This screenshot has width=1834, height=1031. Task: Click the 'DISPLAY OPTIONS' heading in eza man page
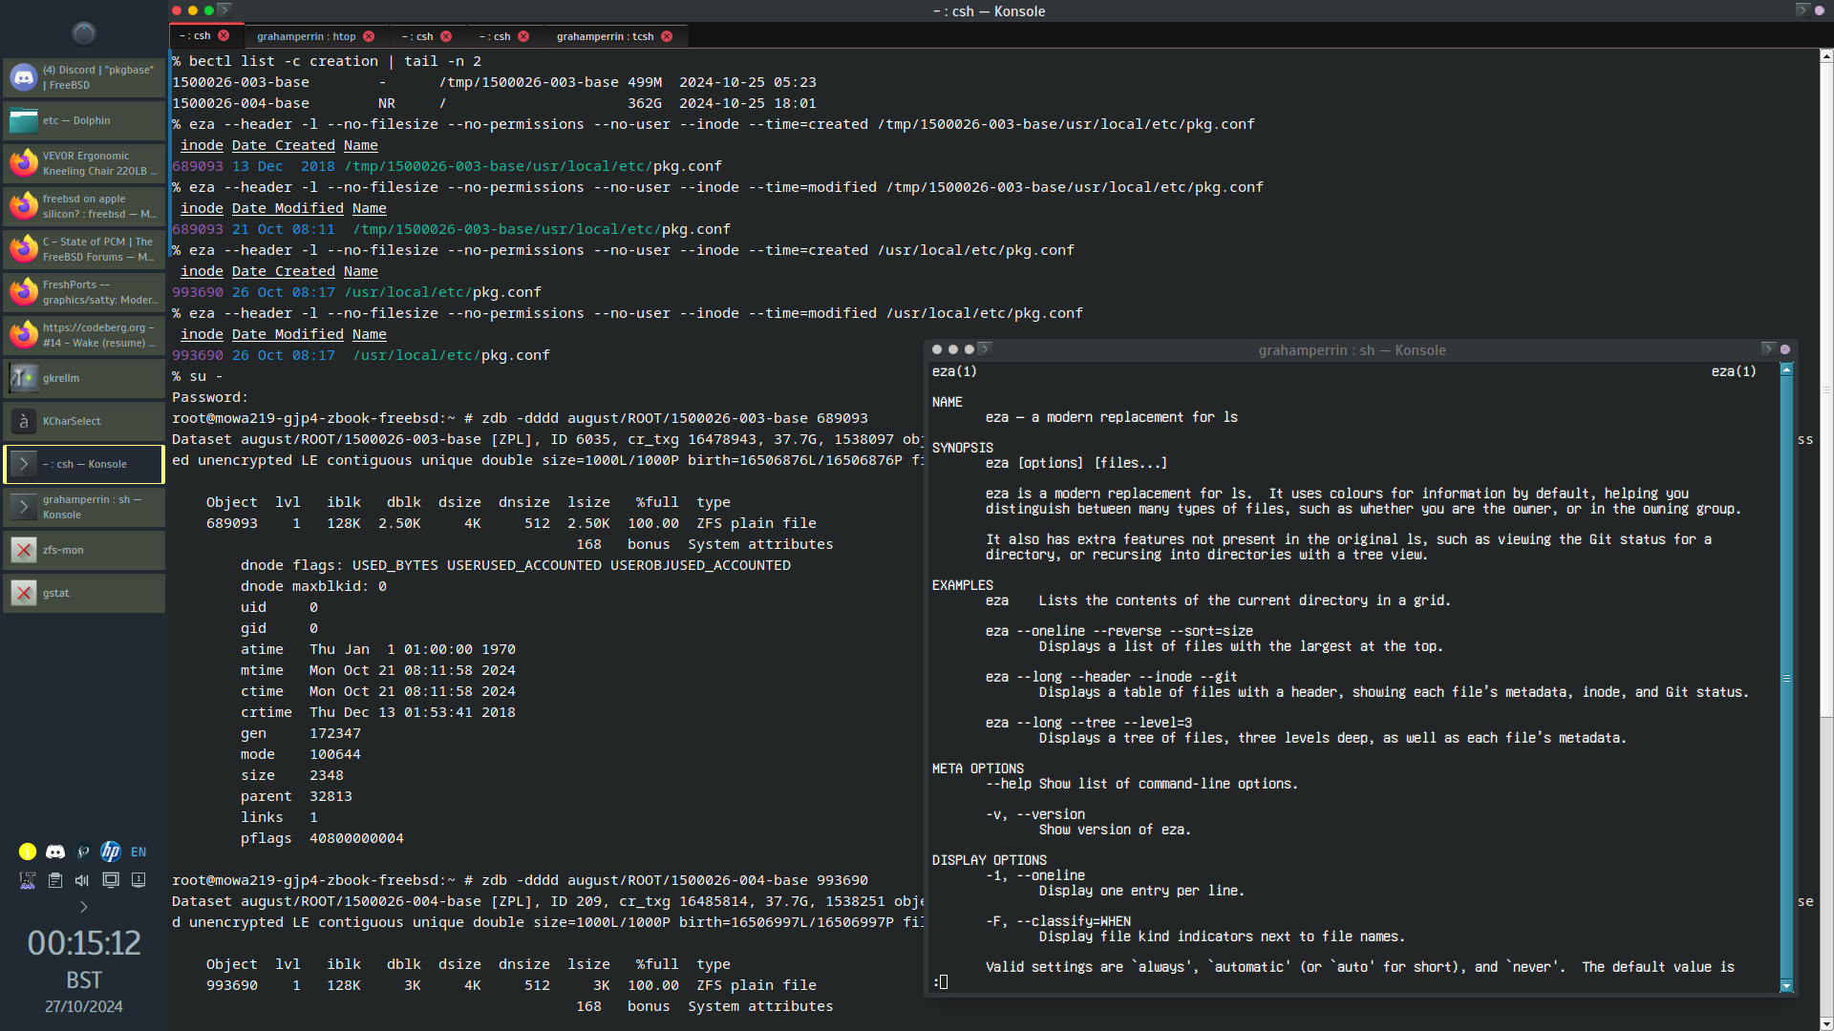pyautogui.click(x=989, y=860)
